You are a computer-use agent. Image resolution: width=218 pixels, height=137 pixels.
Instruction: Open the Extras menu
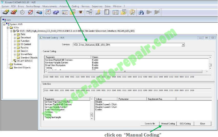[x=108, y=6]
